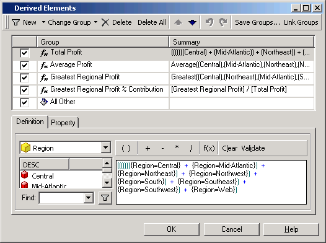Viewport: 326px width, 243px height.
Task: Open the Region attribute dropdown
Action: click(106, 148)
